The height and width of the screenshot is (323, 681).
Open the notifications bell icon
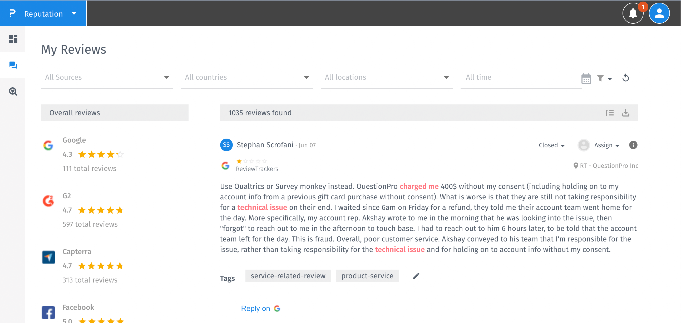tap(633, 13)
